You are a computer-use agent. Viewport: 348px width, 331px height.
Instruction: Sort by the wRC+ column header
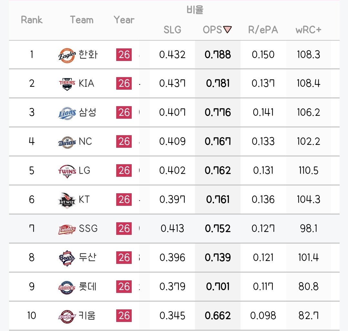coord(308,30)
